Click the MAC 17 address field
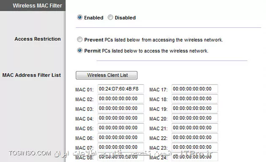This screenshot has height=162, width=266. tap(195, 89)
